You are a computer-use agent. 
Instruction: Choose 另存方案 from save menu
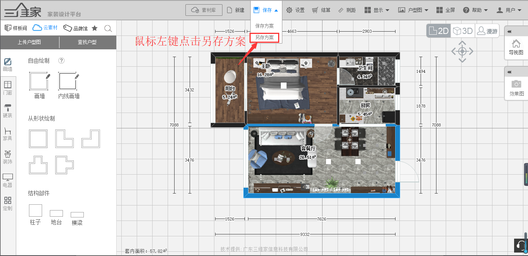click(265, 38)
